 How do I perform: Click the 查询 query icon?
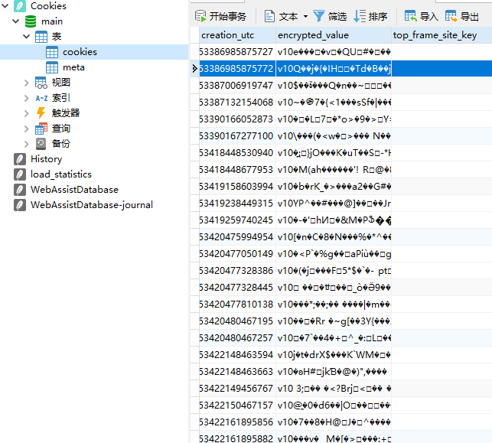pos(41,129)
